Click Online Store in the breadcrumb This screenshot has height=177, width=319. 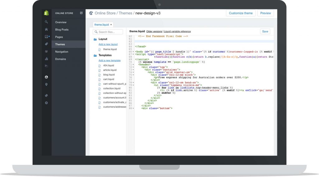105,13
